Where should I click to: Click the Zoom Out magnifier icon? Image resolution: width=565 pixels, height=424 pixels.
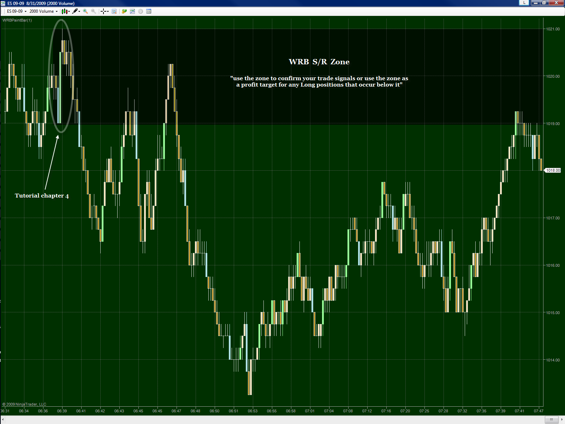(94, 11)
